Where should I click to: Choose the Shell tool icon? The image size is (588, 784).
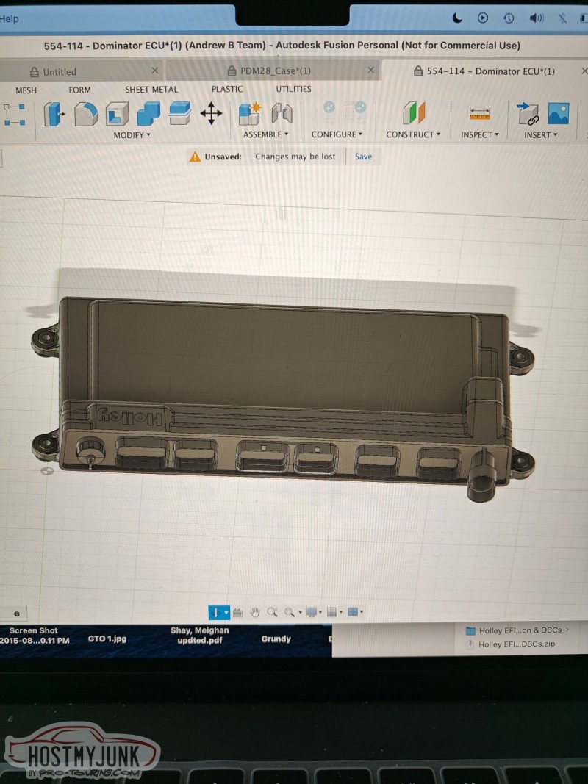[x=118, y=113]
